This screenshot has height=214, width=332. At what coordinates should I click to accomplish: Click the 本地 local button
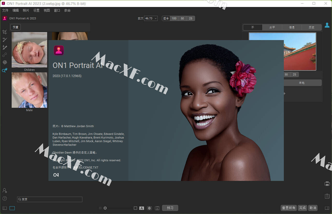point(302,83)
